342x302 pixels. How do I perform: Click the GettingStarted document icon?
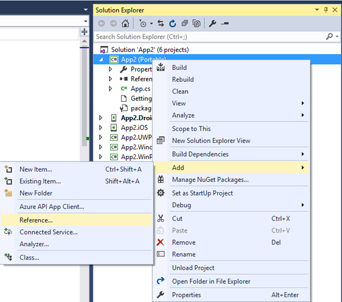pos(124,98)
